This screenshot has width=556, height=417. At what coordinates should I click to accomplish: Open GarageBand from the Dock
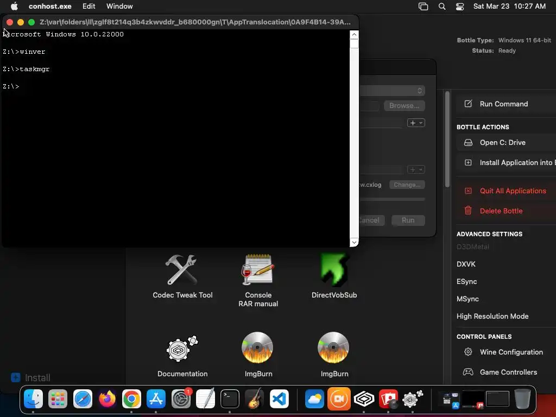pos(255,399)
